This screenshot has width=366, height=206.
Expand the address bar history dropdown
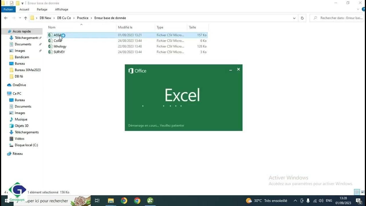coord(294,18)
